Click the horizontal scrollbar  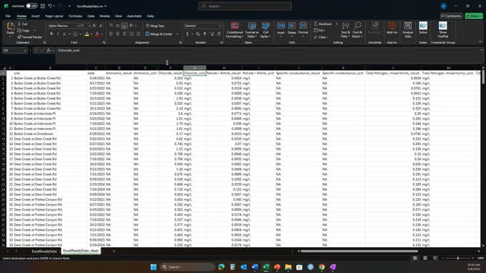click(x=359, y=251)
